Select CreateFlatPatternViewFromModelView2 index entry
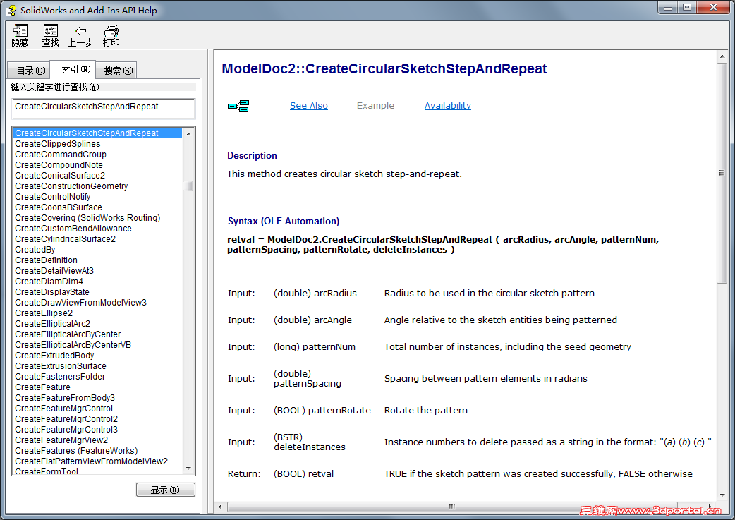 point(92,461)
